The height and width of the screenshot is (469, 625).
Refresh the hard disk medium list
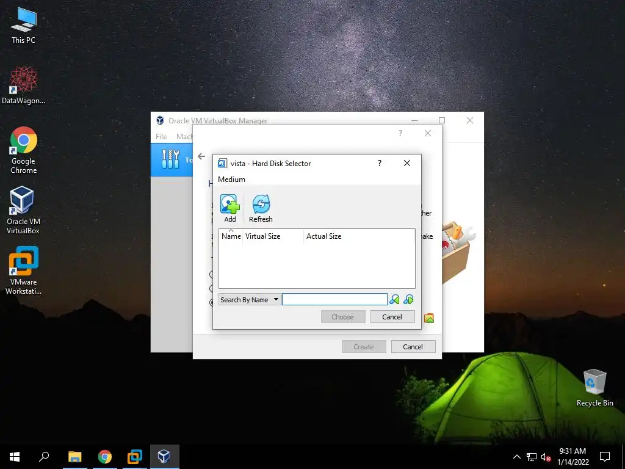pos(261,208)
